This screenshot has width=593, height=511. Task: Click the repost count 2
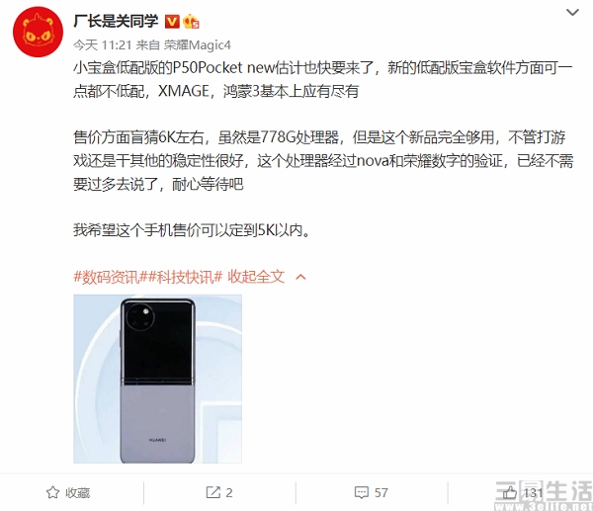229,492
